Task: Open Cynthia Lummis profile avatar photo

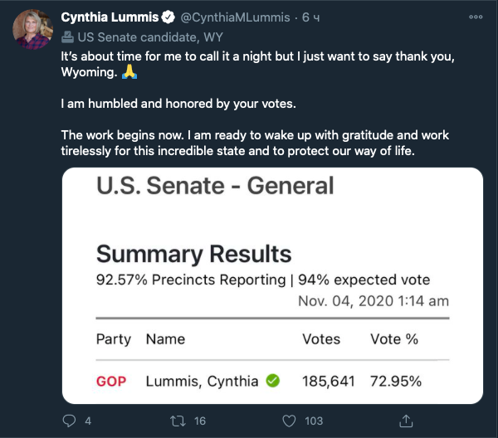Action: [32, 29]
